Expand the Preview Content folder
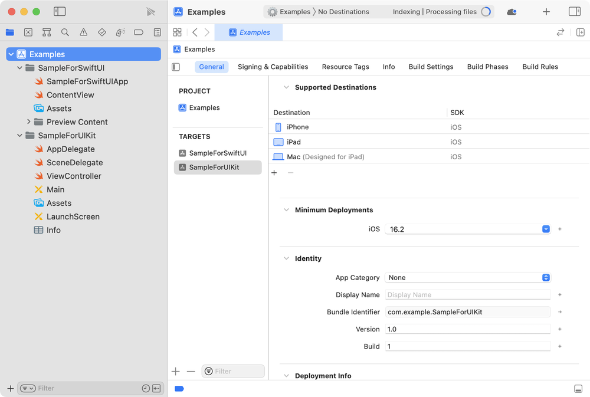 click(28, 122)
